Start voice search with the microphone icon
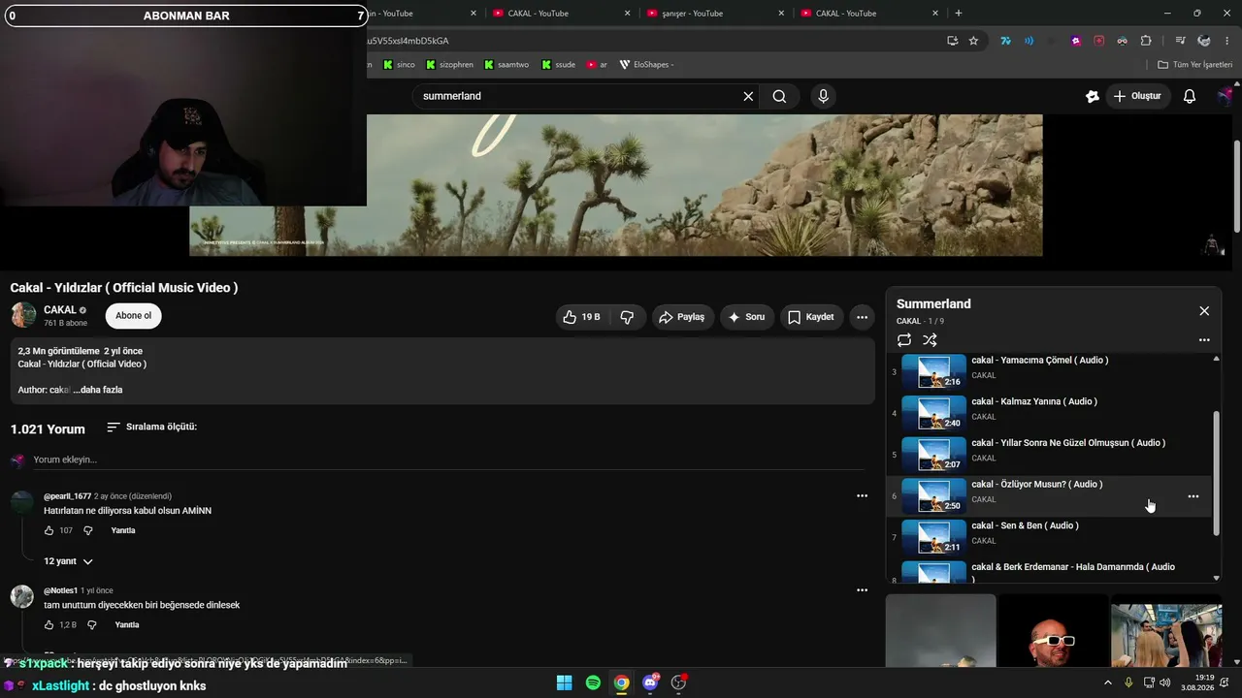1242x698 pixels. [824, 96]
